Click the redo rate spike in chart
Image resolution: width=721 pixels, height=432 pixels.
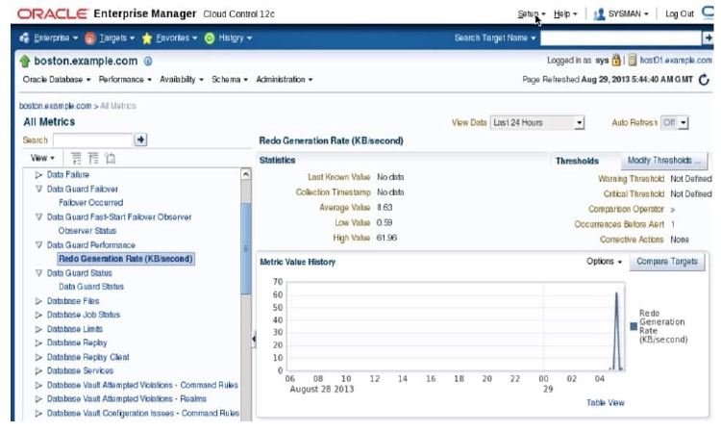pyautogui.click(x=616, y=330)
